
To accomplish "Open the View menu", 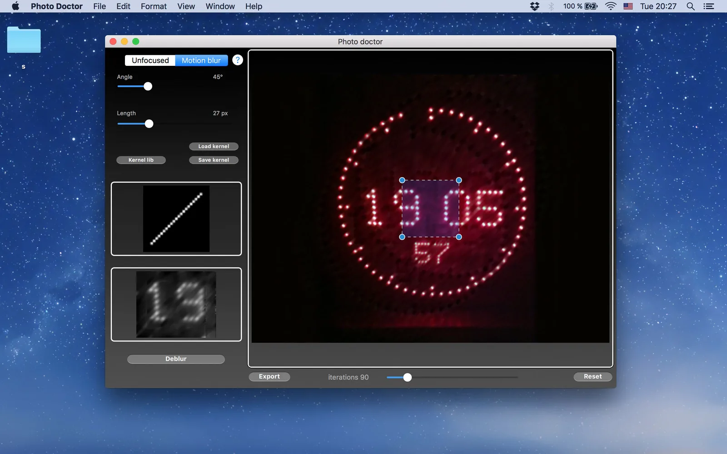I will pyautogui.click(x=186, y=6).
